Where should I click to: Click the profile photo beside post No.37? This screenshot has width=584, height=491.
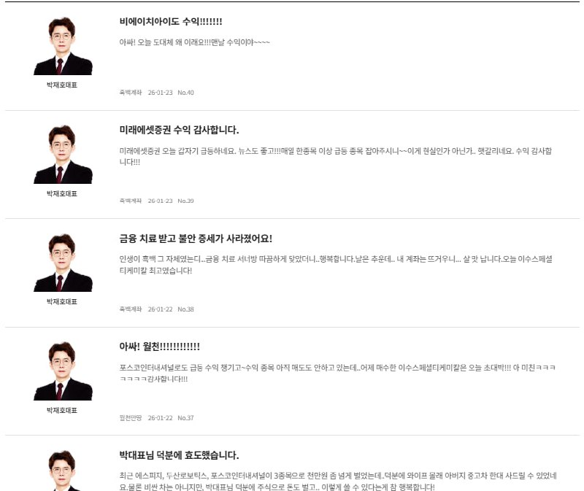coord(63,371)
